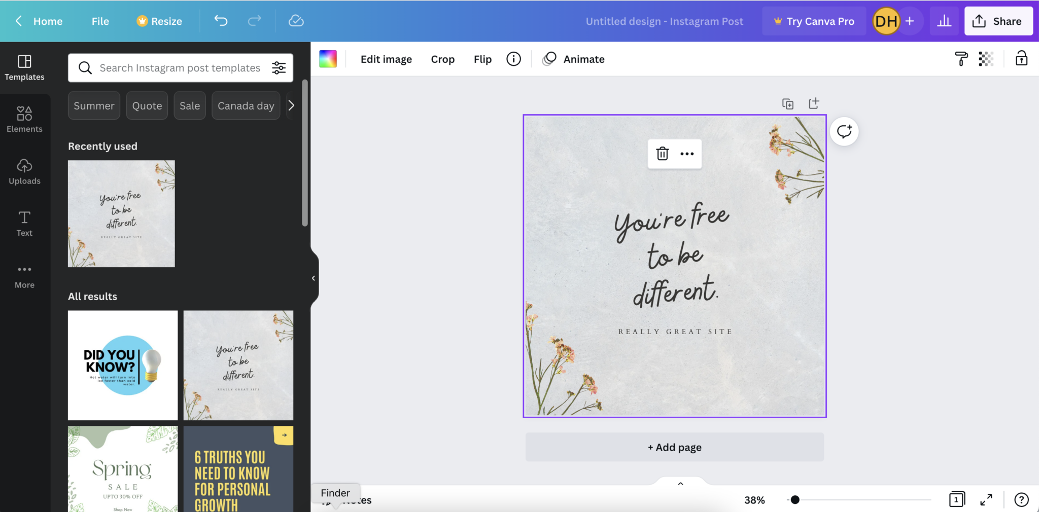Click the zoom slider handle
This screenshot has width=1039, height=512.
(795, 500)
